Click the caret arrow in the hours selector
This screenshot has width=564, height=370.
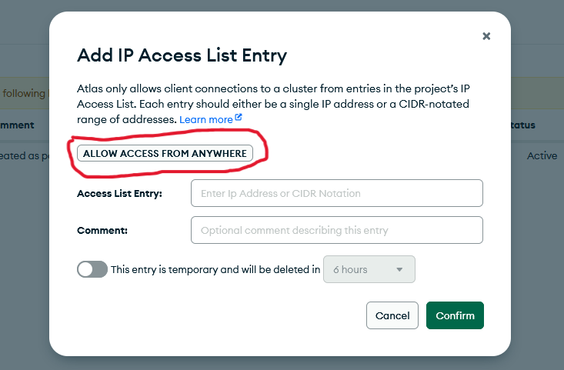tap(399, 270)
